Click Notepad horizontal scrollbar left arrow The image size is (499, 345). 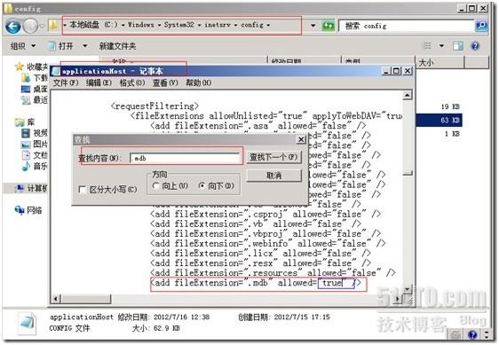56,299
